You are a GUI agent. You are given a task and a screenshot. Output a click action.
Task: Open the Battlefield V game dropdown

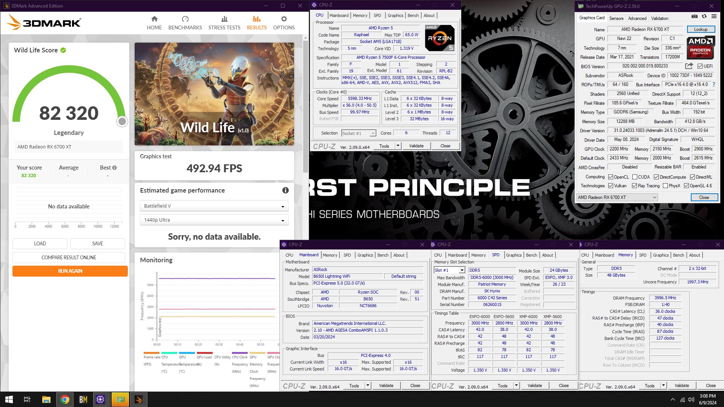tap(214, 206)
